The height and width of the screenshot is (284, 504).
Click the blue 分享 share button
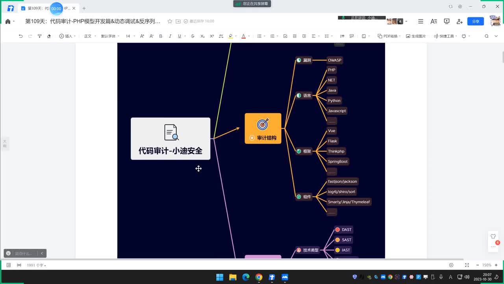click(476, 21)
